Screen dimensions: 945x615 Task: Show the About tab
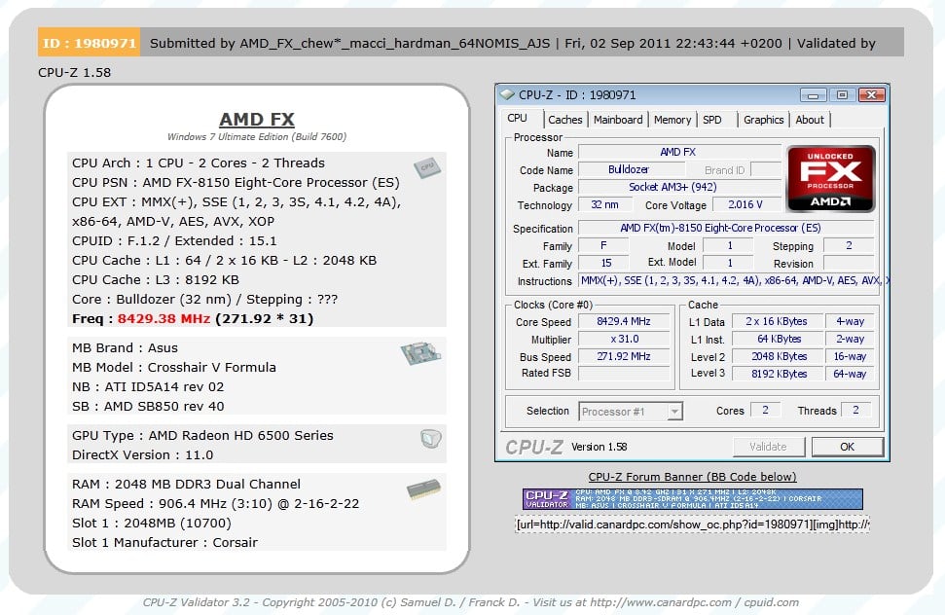point(810,120)
